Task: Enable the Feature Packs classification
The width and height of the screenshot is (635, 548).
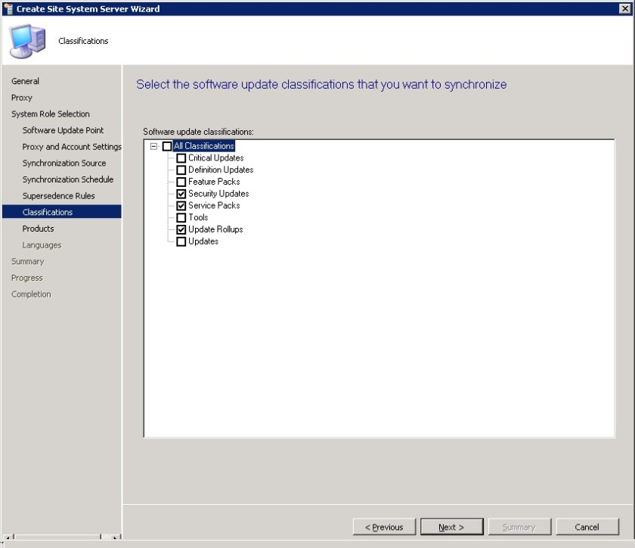Action: click(x=181, y=181)
